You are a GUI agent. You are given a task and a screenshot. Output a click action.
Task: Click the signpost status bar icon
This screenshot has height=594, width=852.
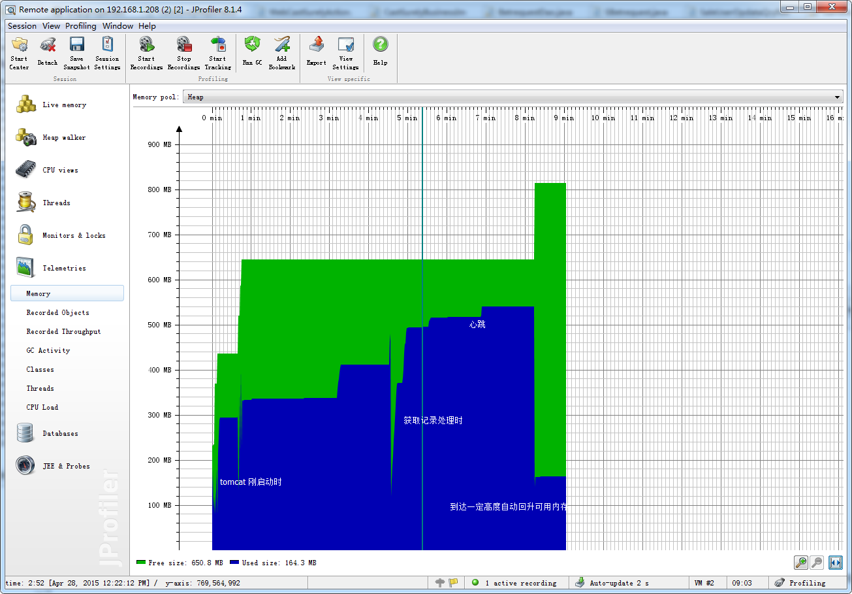440,583
